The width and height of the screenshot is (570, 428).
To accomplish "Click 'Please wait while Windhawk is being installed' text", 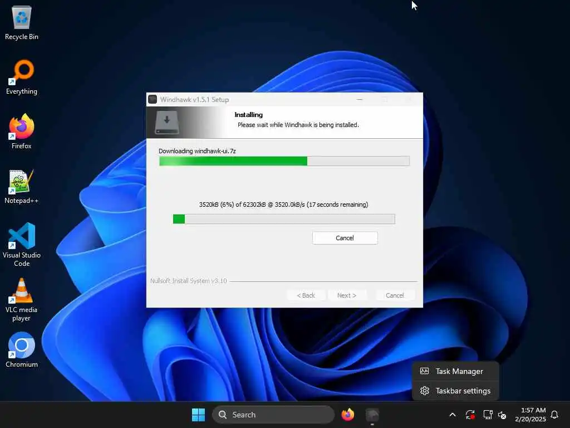I will (x=298, y=125).
